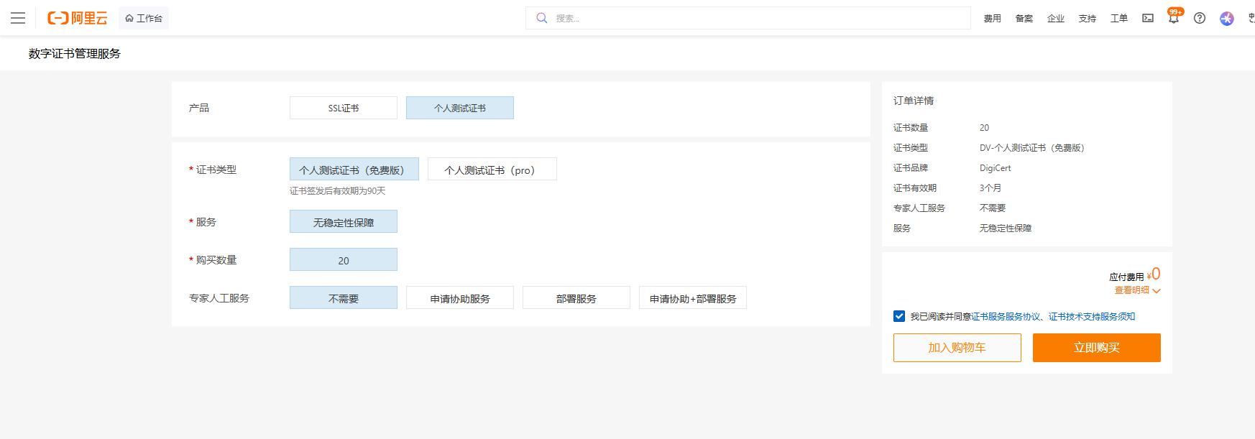The height and width of the screenshot is (439, 1255).
Task: Select the 部署服务 expert service option
Action: point(576,298)
